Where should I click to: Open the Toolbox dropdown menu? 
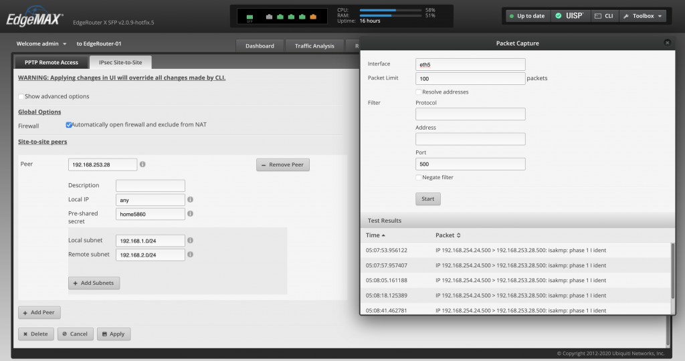[x=643, y=16]
